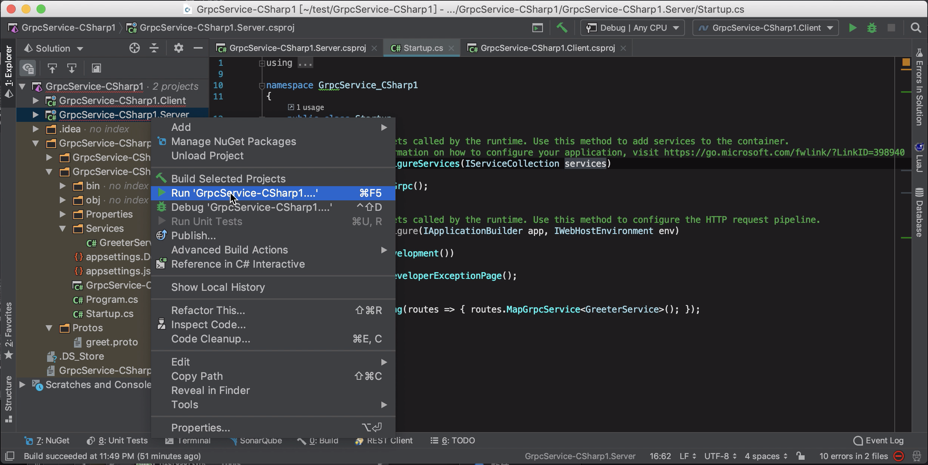Open Search Everywhere magnifier icon
The width and height of the screenshot is (928, 465).
[x=916, y=28]
